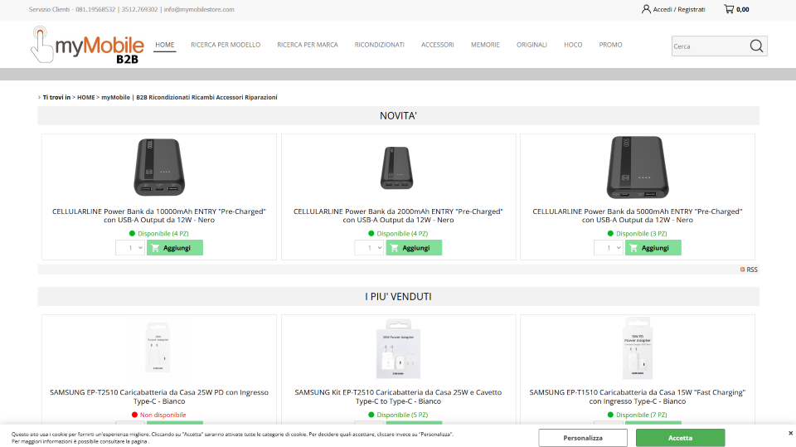Open 2000mAh Power Bank product image
Viewport: 796px width, 447px height.
pos(397,168)
